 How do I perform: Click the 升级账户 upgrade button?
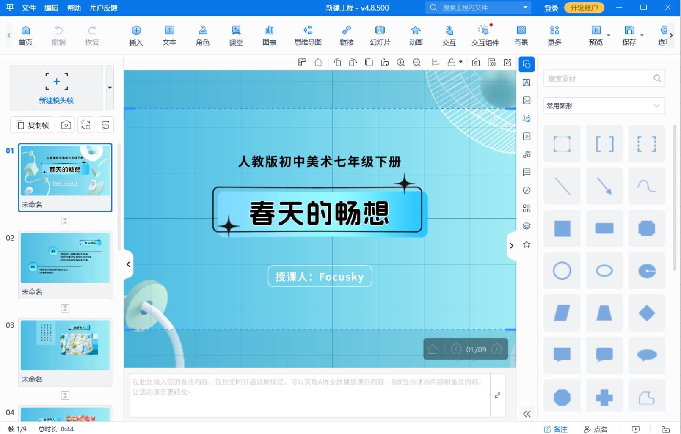584,8
